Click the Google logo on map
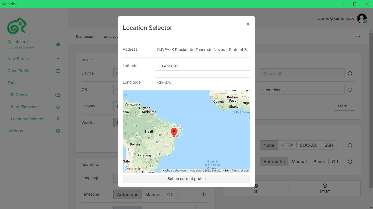Screen dimensions: 373x209 pyautogui.click(x=133, y=169)
